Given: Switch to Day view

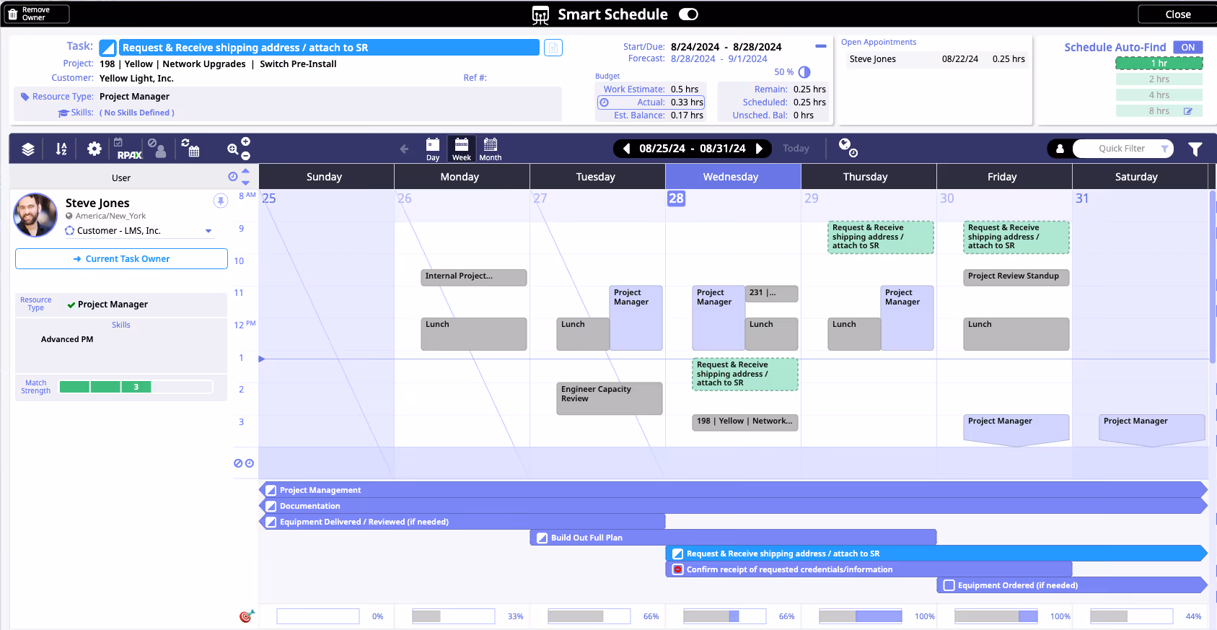Looking at the screenshot, I should (x=433, y=149).
